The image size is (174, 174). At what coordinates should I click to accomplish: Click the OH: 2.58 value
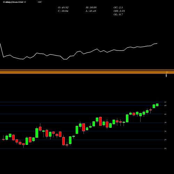click(119, 11)
